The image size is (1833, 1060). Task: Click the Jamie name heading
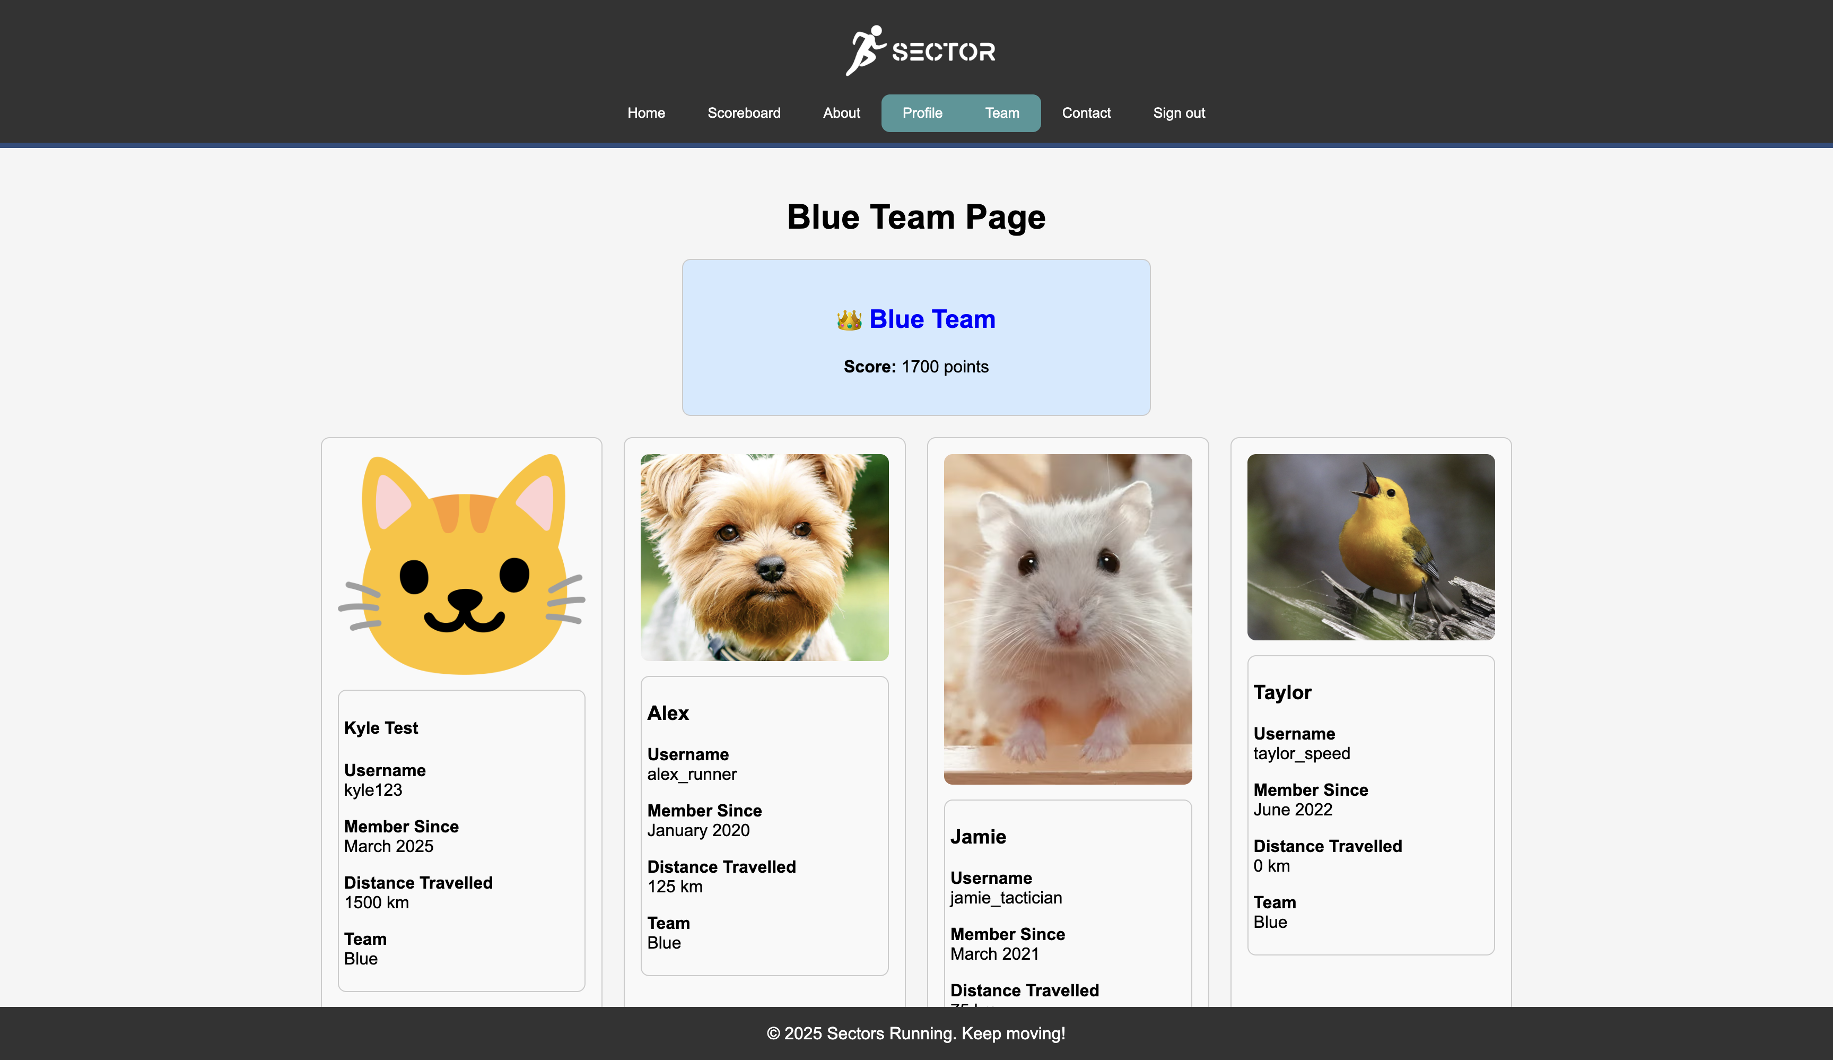click(x=977, y=837)
